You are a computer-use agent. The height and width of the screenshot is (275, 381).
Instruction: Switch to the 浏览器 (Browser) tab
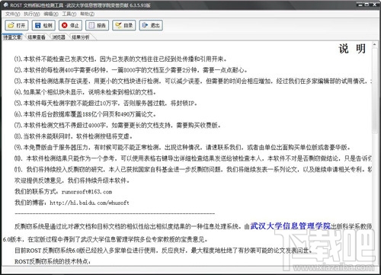(59, 37)
